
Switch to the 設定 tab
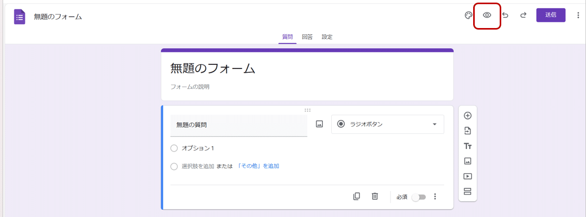pos(327,37)
